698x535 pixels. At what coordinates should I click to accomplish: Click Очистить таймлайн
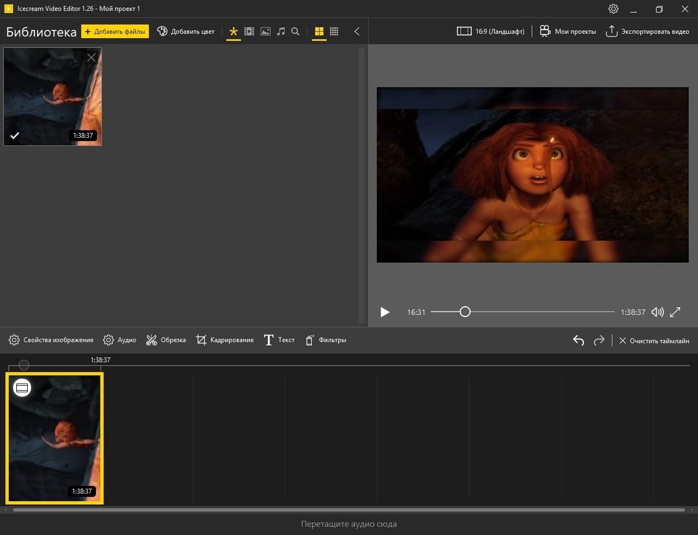tap(654, 341)
